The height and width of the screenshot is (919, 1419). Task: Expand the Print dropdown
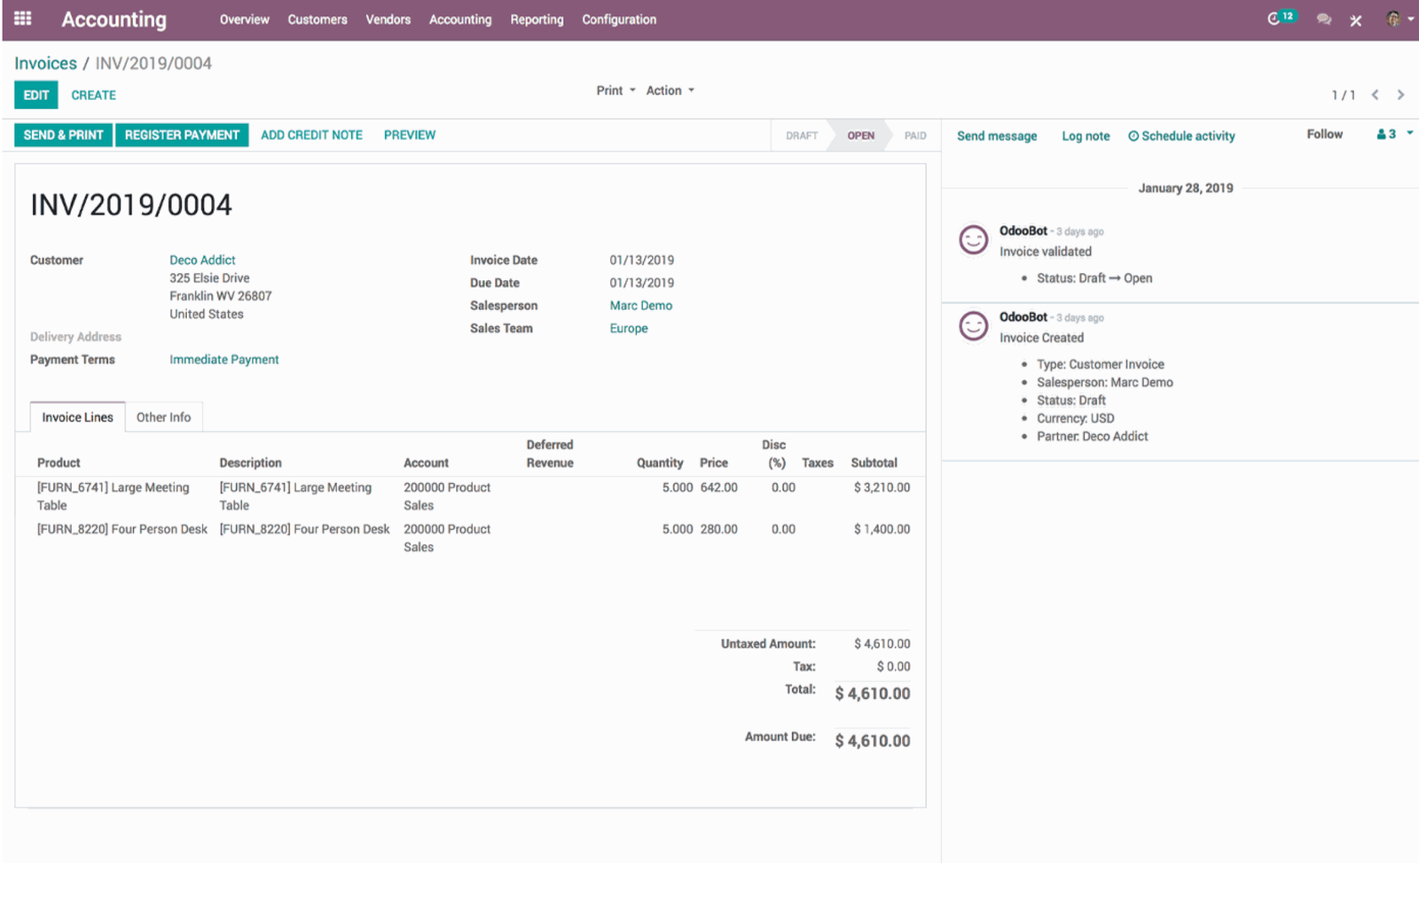tap(615, 90)
